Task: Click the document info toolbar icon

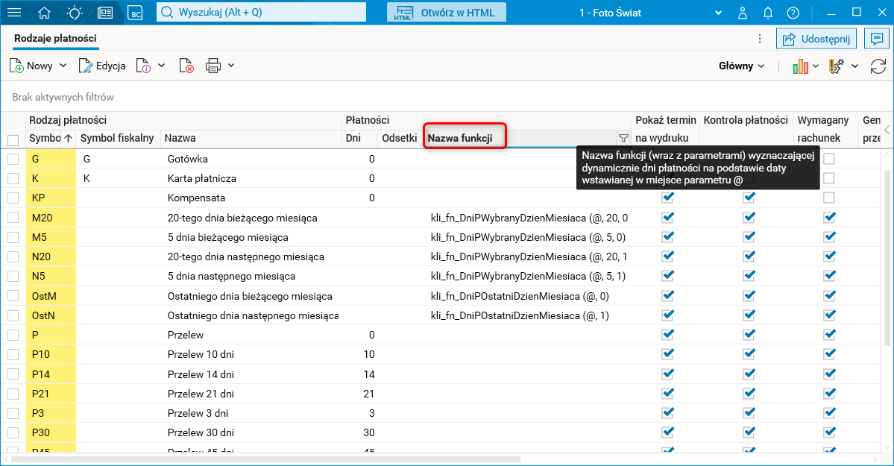Action: 143,66
